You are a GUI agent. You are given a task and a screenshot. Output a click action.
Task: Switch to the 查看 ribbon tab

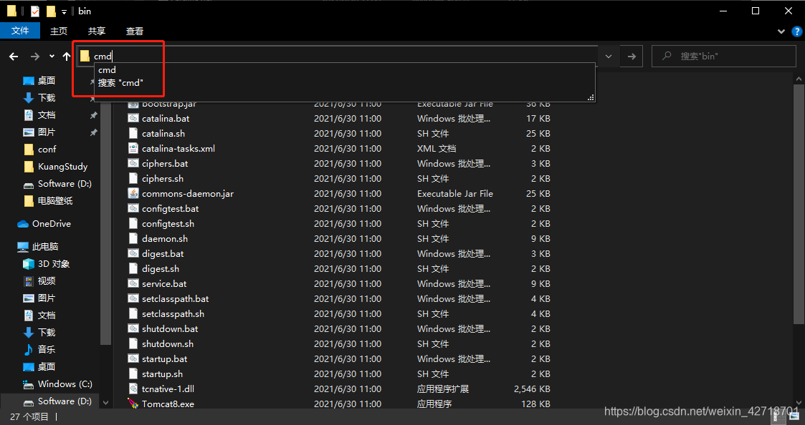click(135, 31)
